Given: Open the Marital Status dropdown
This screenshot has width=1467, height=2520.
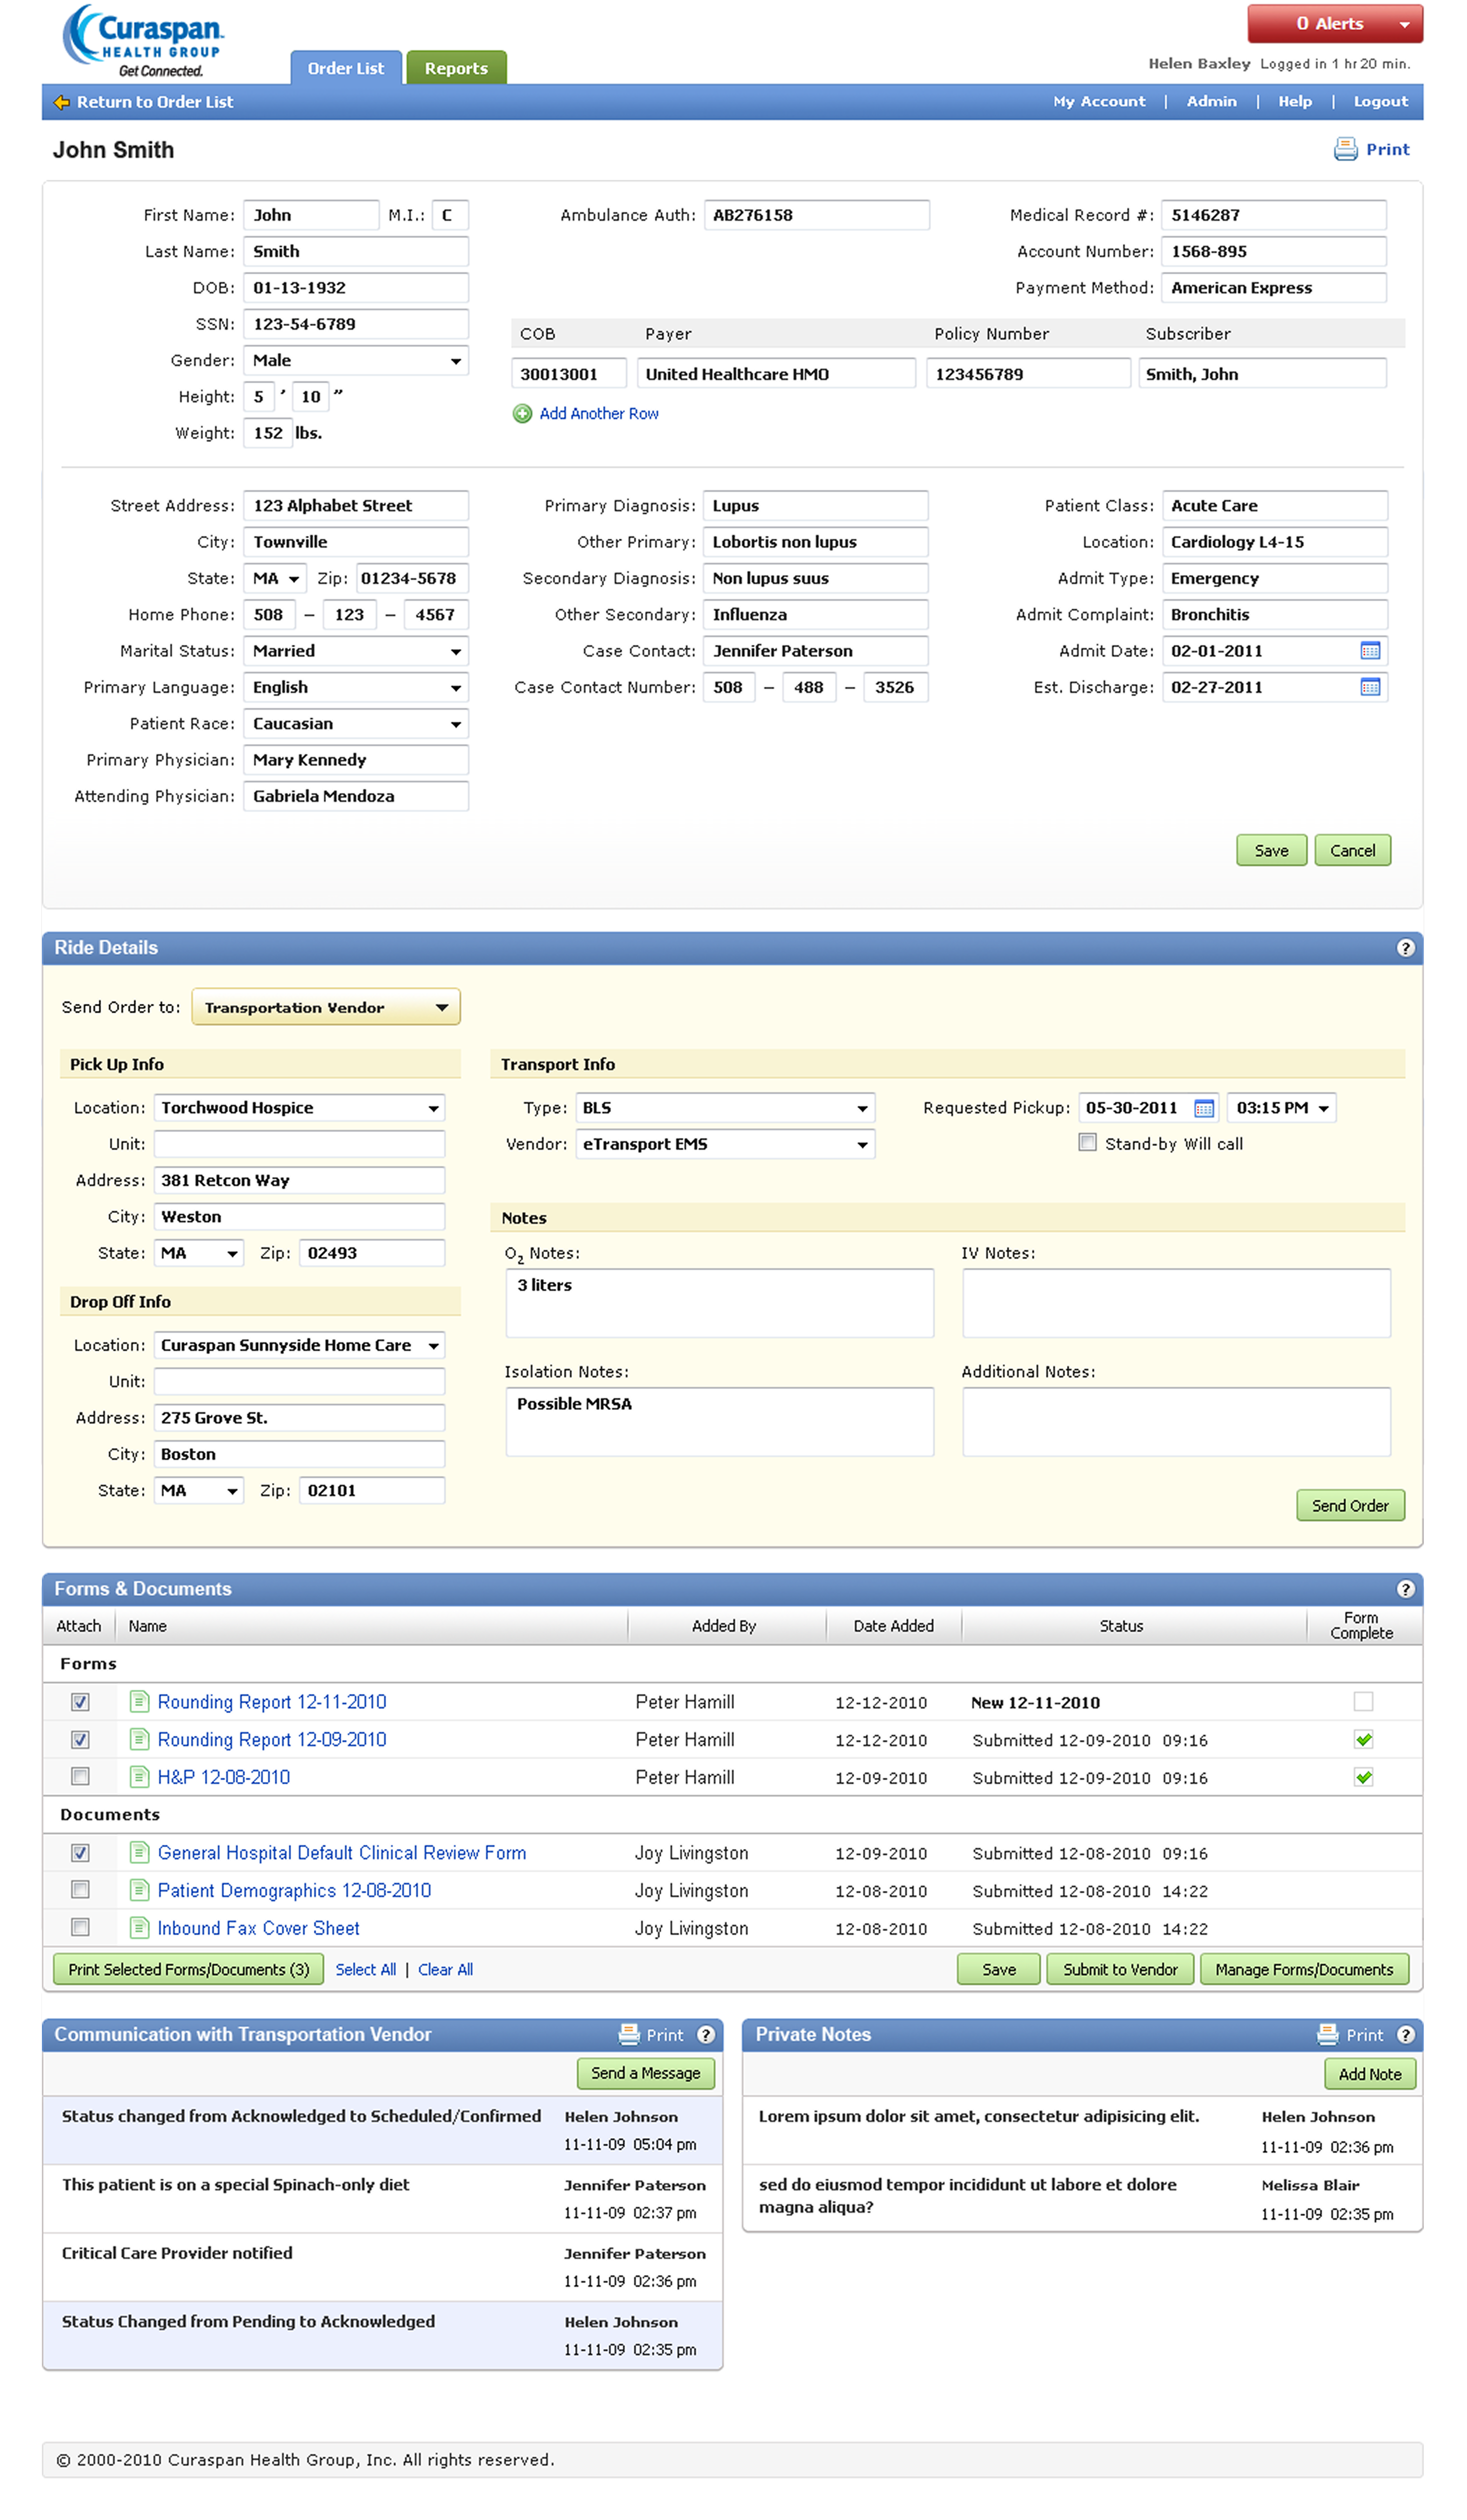Looking at the screenshot, I should tap(355, 652).
